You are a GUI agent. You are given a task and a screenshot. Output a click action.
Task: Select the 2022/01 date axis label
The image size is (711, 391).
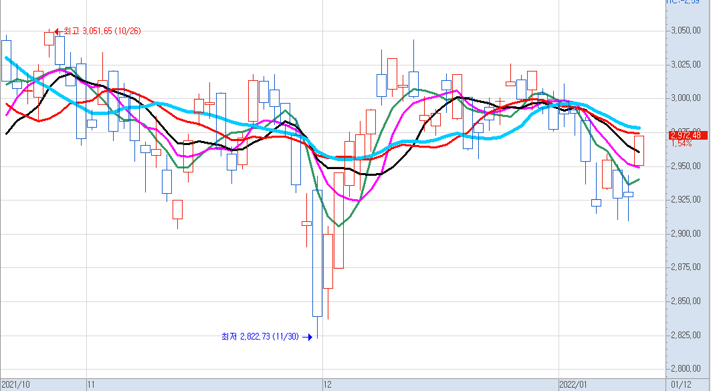point(574,385)
